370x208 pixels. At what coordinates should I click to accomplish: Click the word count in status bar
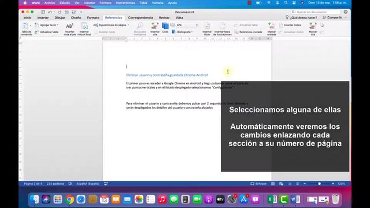pos(55,184)
